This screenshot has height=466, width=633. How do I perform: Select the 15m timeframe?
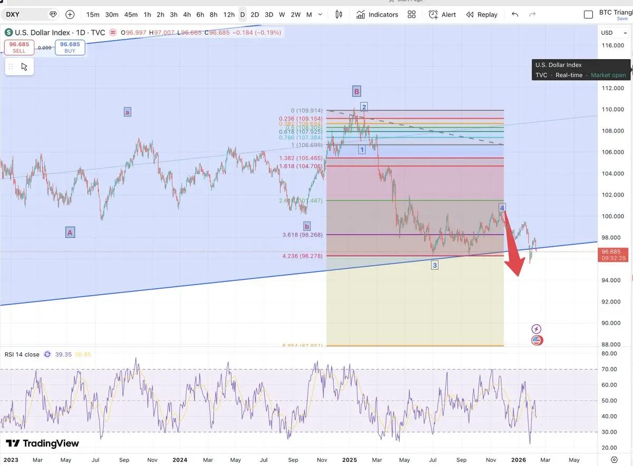click(x=93, y=14)
